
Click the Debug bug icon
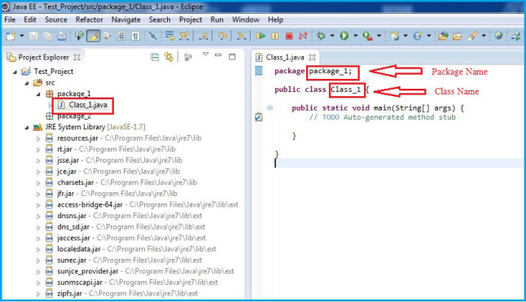pos(321,36)
